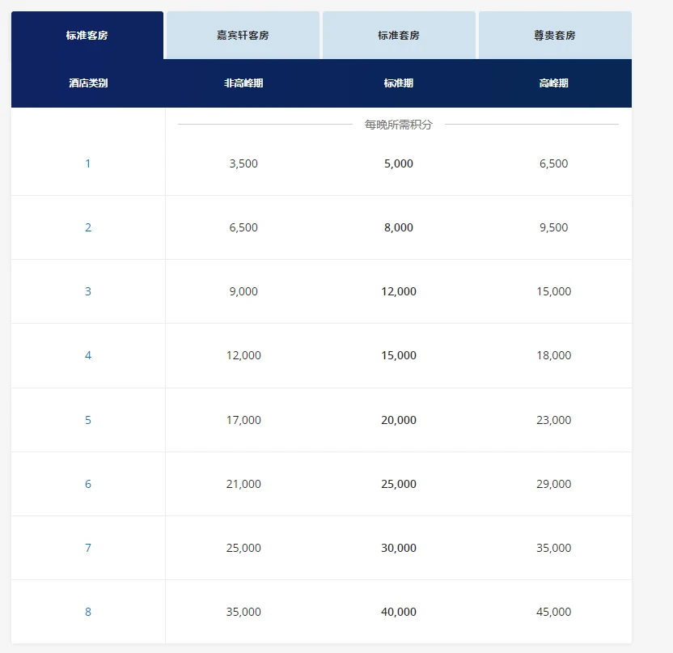This screenshot has width=673, height=653.
Task: Select the 21,000 off-peak value
Action: pos(243,484)
